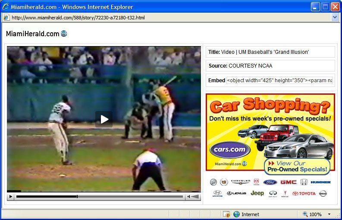The width and height of the screenshot is (342, 220).
Task: Click the video progress seek bar
Action: coord(99,197)
